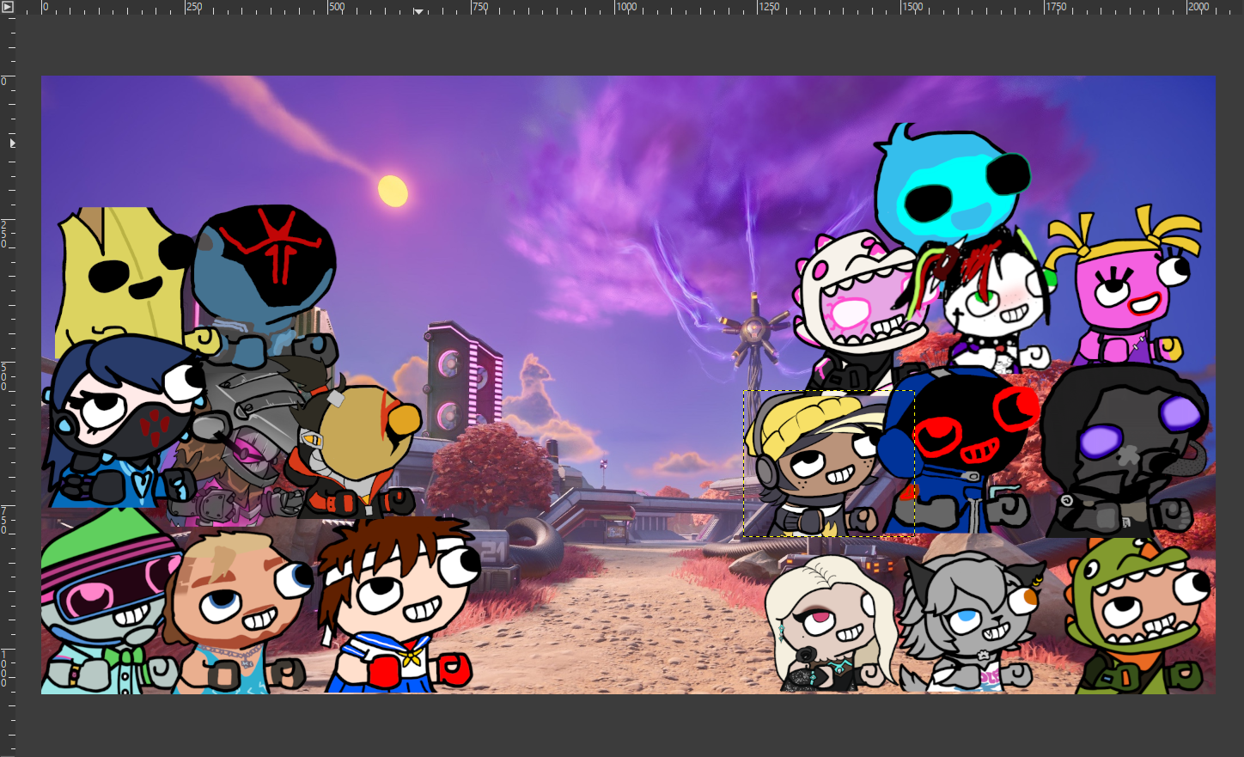The image size is (1244, 757).
Task: Click the 250 mark on the horizontal ruler
Action: [x=194, y=7]
